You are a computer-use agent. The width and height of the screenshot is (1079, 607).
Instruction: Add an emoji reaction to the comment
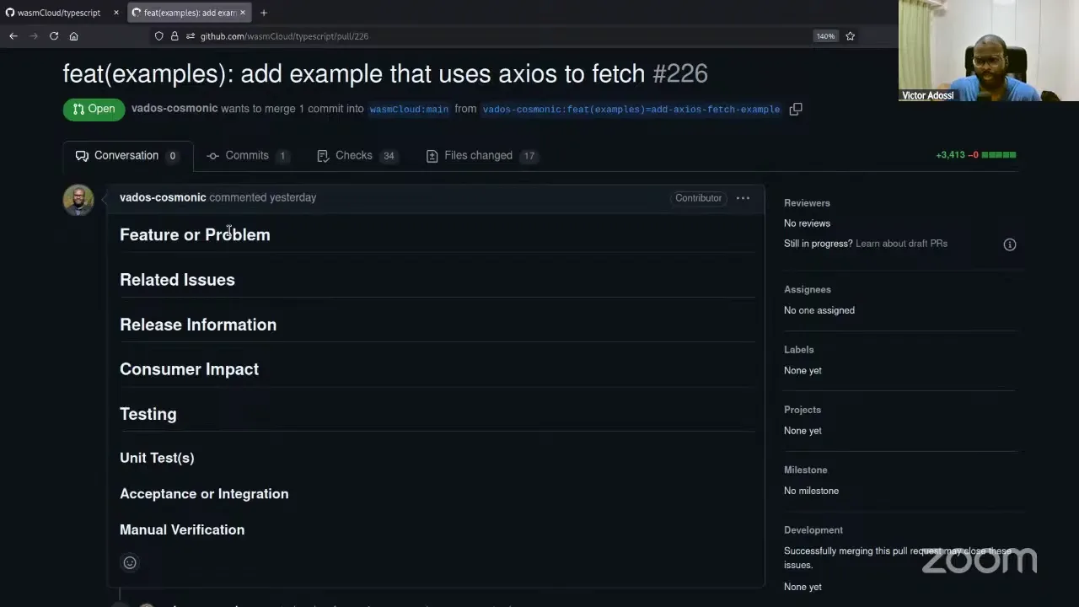130,562
